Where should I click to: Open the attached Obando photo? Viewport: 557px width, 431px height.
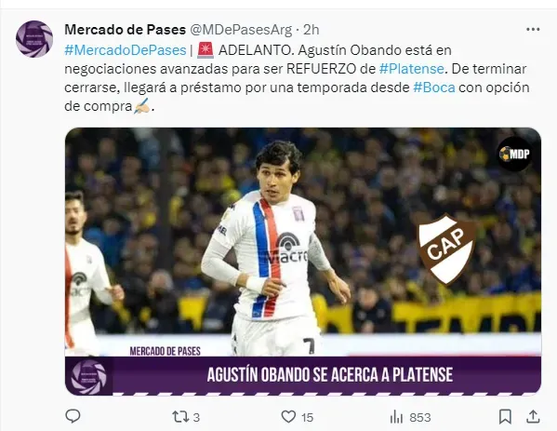303,262
